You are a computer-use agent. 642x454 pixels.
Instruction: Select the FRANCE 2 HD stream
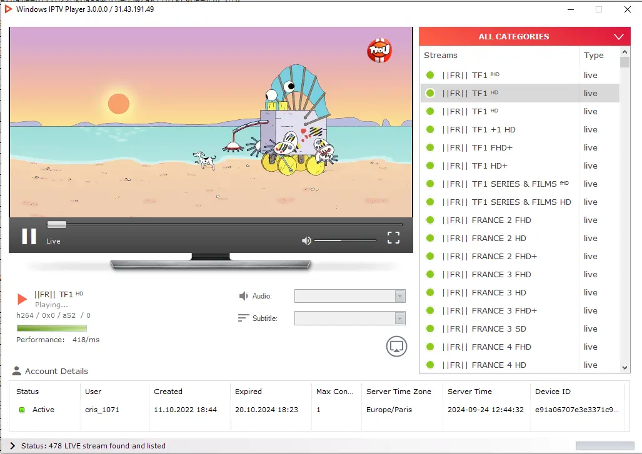[520, 238]
